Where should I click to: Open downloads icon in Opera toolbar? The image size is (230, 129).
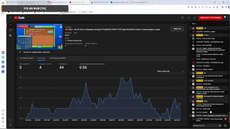click(x=210, y=7)
